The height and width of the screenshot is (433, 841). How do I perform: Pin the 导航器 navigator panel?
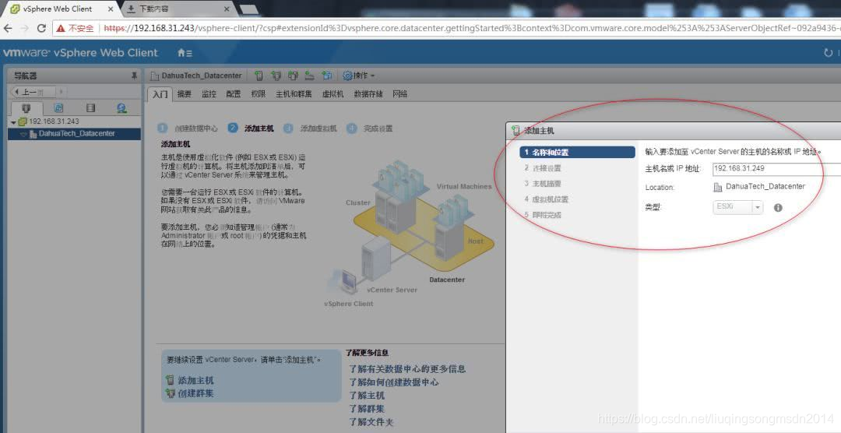(134, 76)
